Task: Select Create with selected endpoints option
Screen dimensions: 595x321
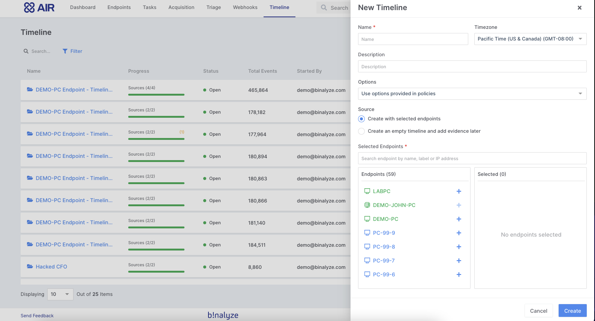Action: click(x=361, y=119)
